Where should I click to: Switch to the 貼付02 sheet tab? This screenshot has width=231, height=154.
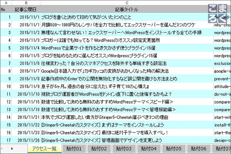click(99, 149)
